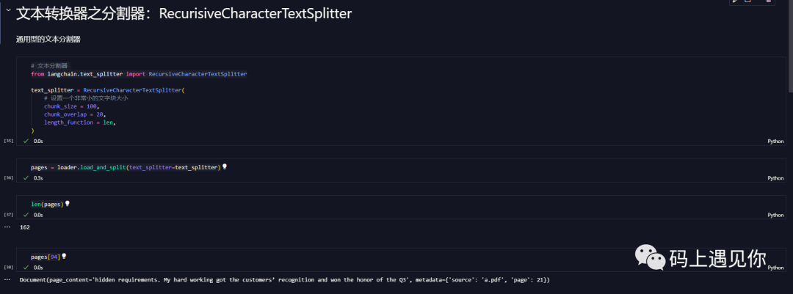Click the success checkmark of the text_splitter cell
This screenshot has height=294, width=793.
[26, 141]
